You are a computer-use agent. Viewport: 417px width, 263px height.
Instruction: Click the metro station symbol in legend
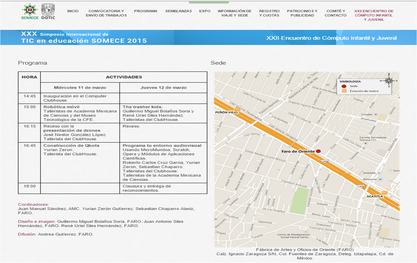344,91
